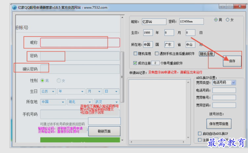The image size is (248, 153).
Task: Click the 拨号状态 label
Action: 216,114
